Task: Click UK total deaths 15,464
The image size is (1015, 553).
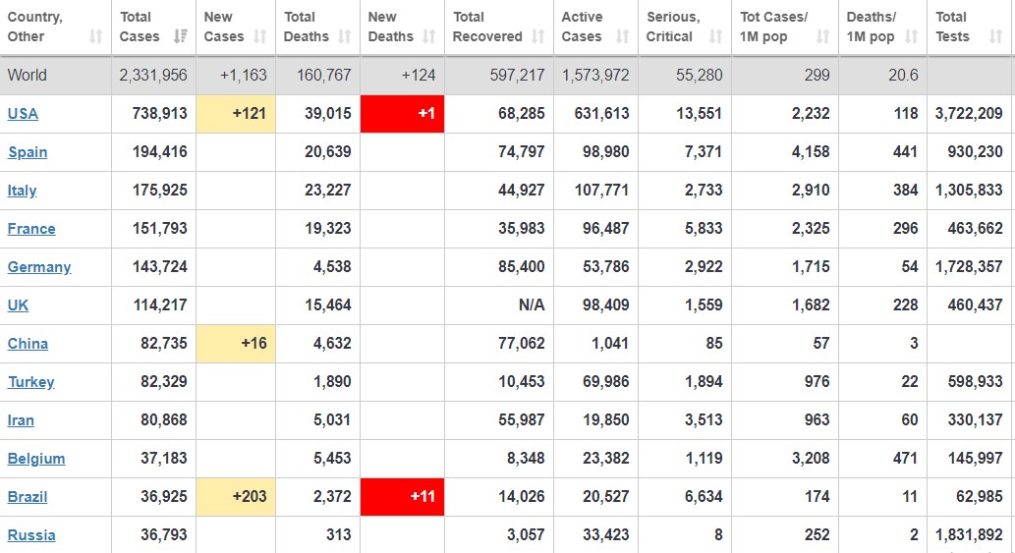Action: (x=328, y=304)
